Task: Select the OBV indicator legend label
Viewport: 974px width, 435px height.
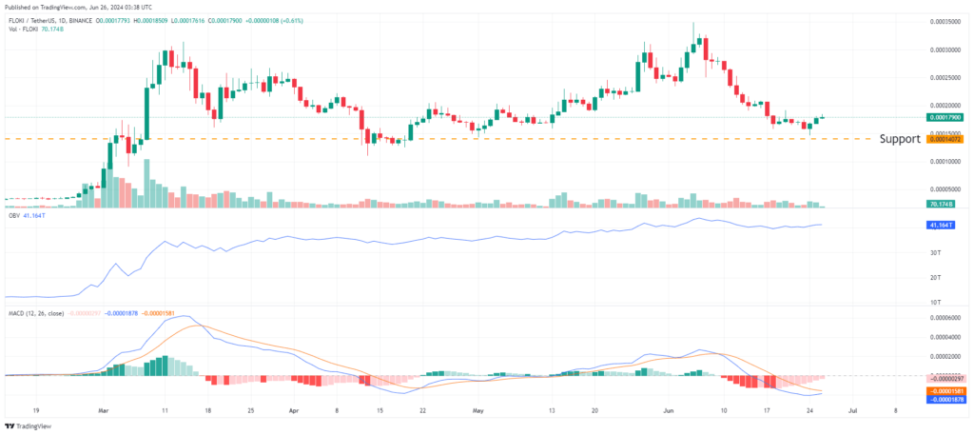Action: pos(12,216)
